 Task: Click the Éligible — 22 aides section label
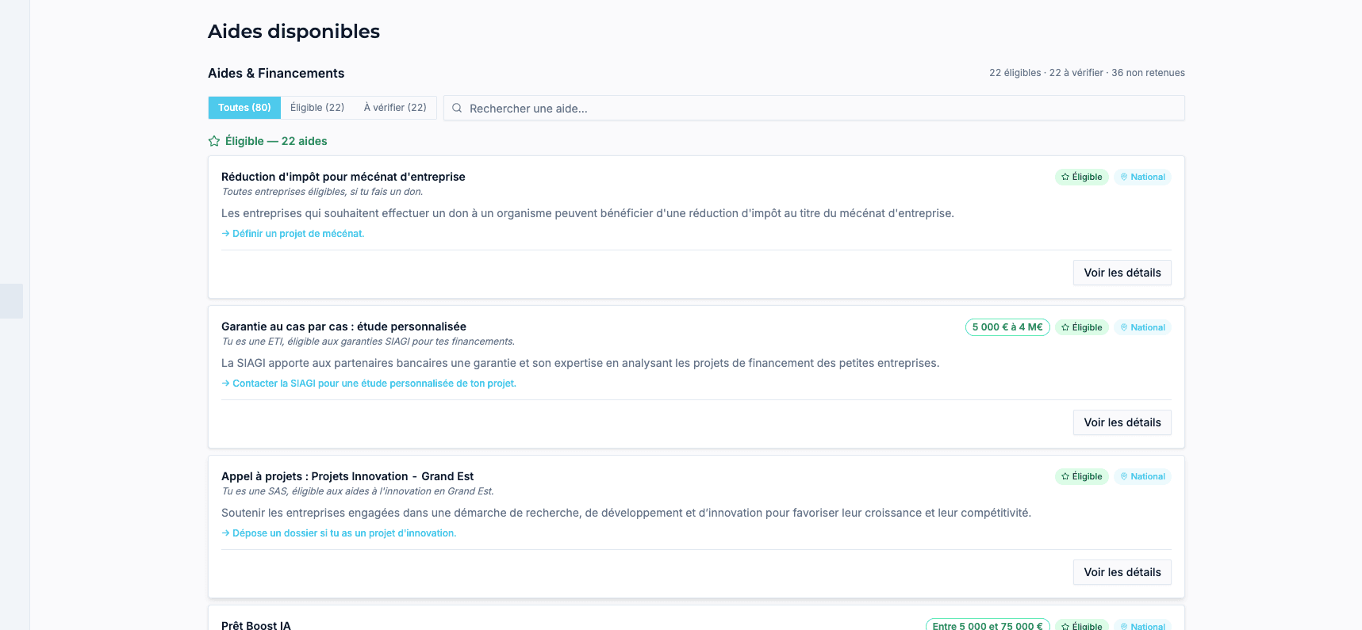[x=276, y=141]
